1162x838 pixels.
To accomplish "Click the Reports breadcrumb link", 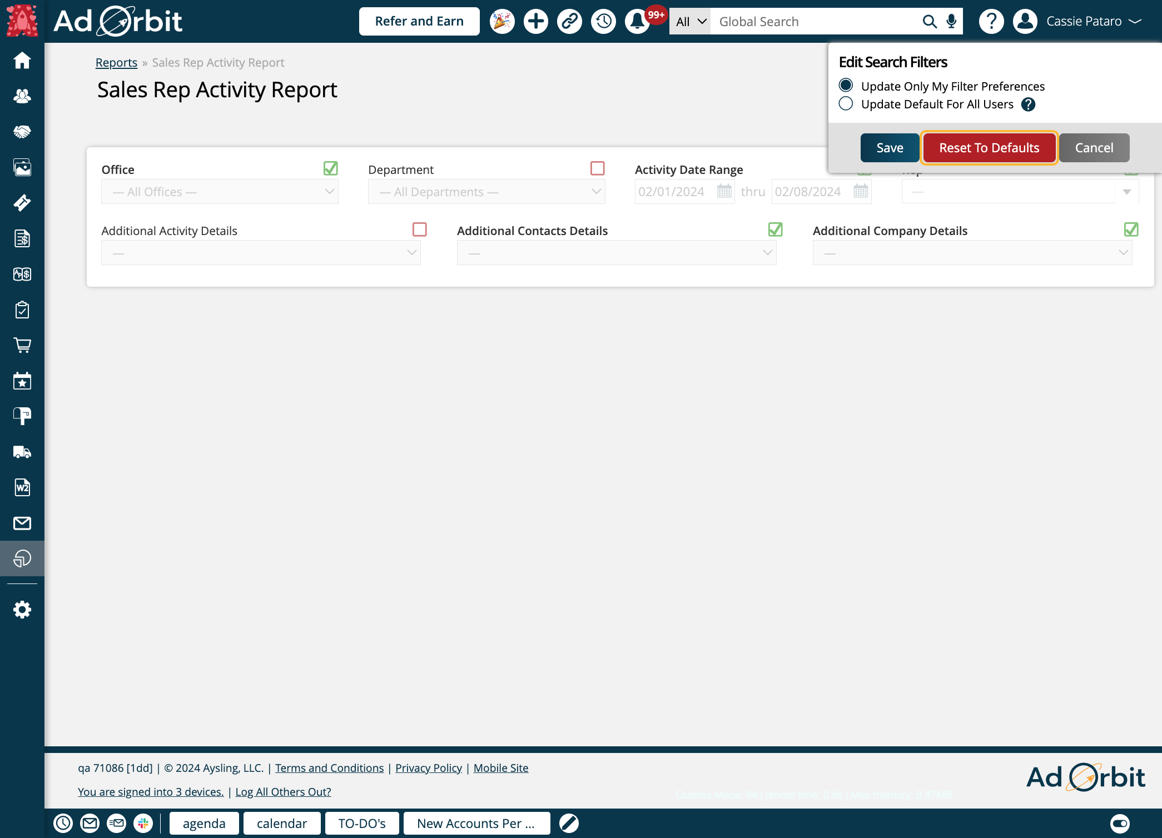I will pyautogui.click(x=116, y=63).
